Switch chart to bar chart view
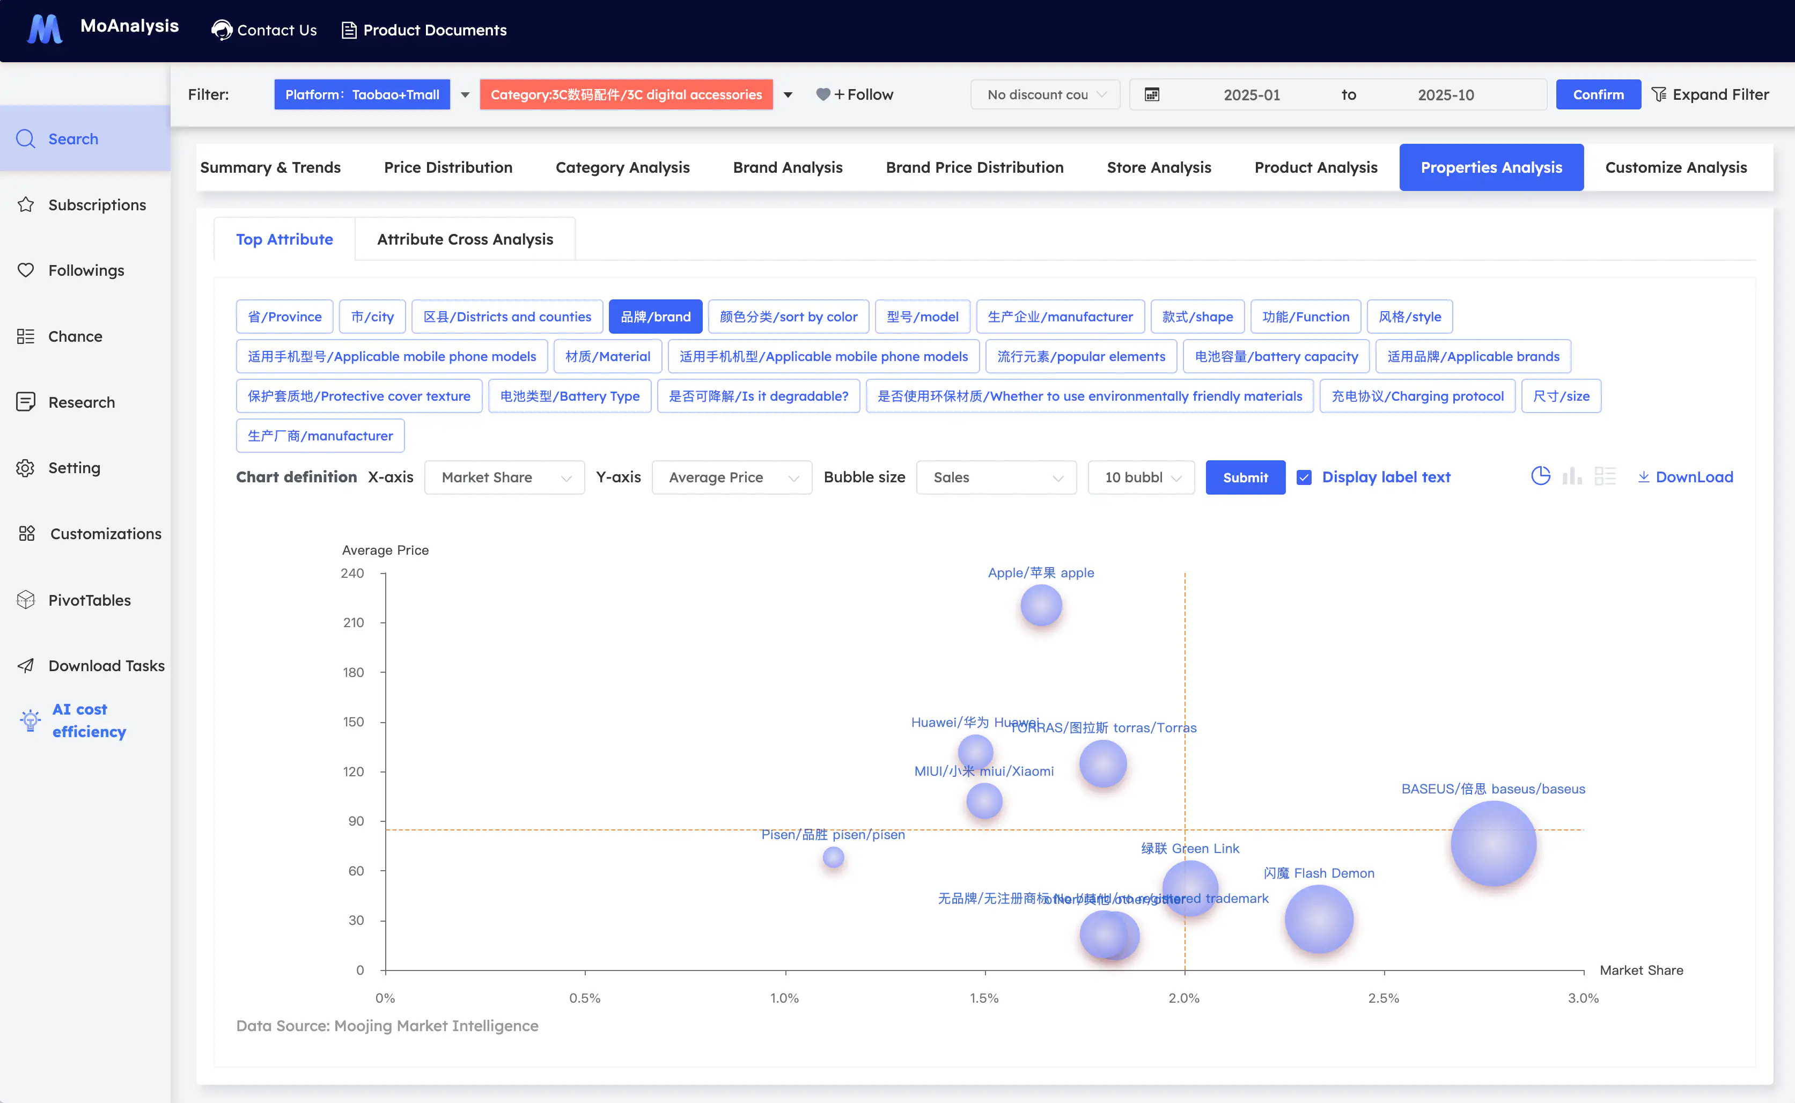The width and height of the screenshot is (1795, 1103). click(1572, 476)
